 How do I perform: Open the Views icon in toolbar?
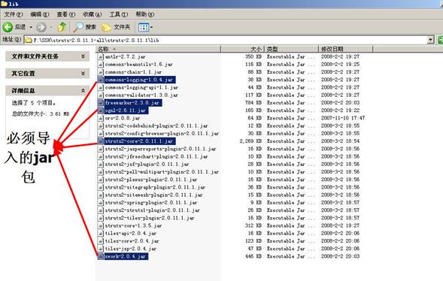click(144, 27)
